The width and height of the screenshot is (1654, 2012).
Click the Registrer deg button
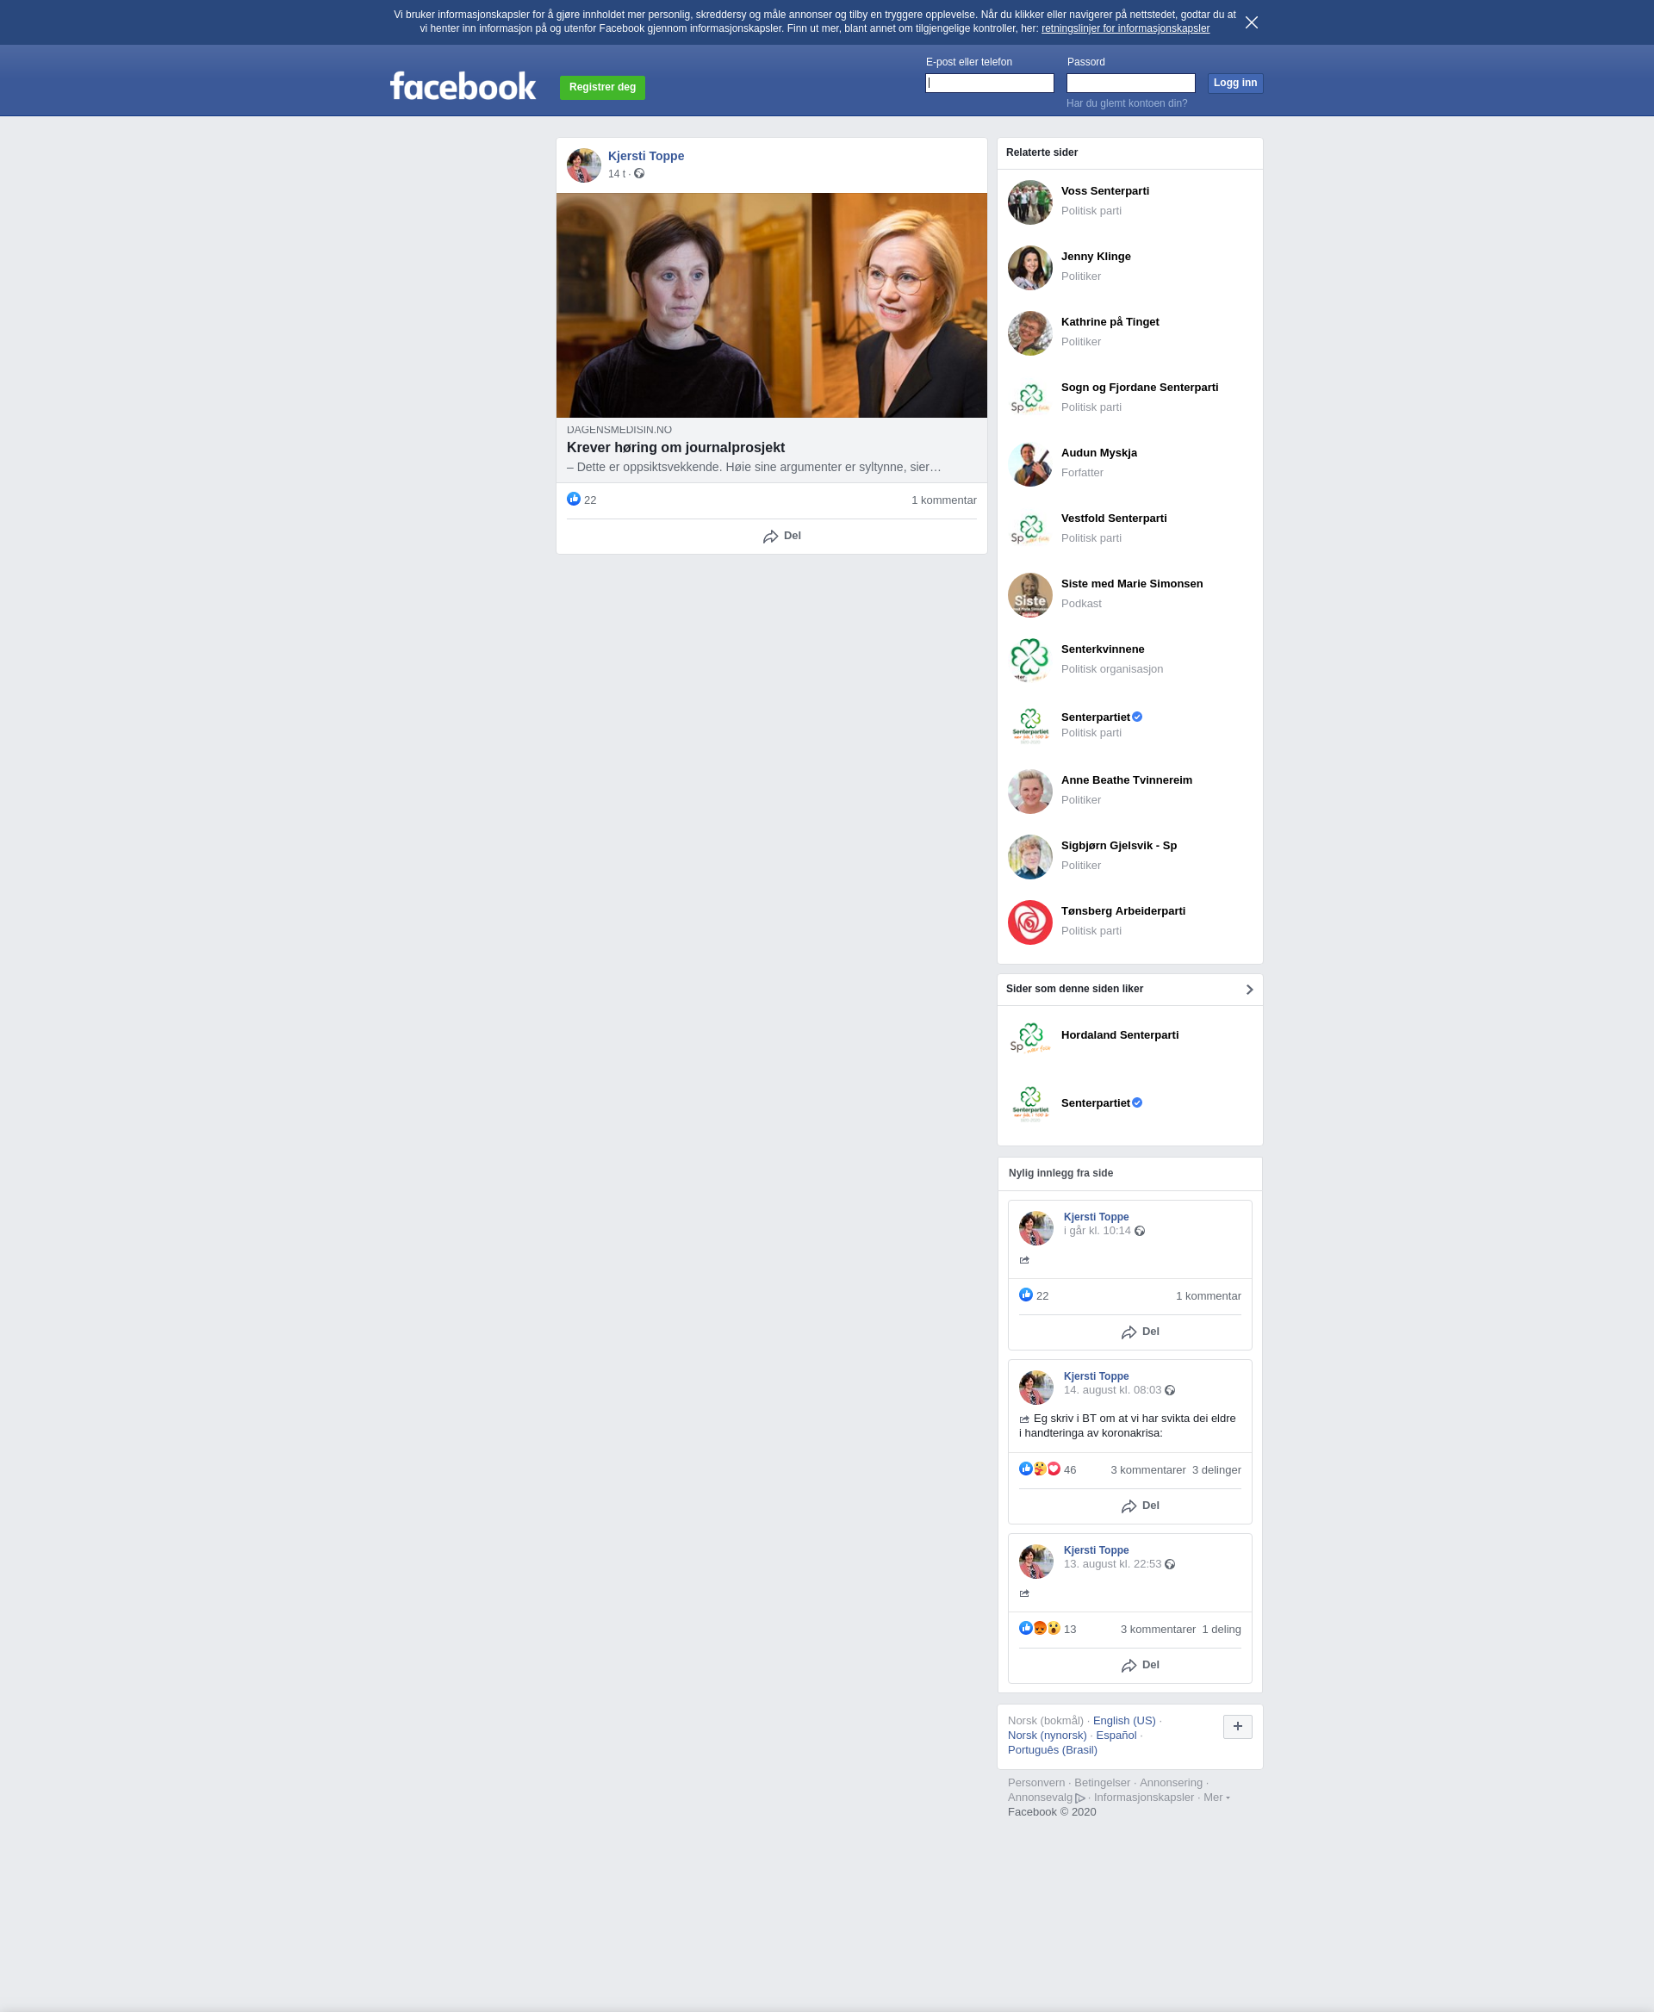tap(602, 88)
